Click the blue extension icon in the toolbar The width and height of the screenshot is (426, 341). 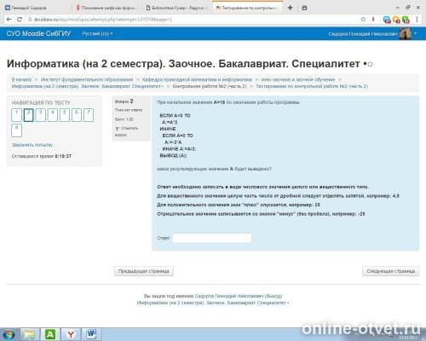tap(387, 20)
